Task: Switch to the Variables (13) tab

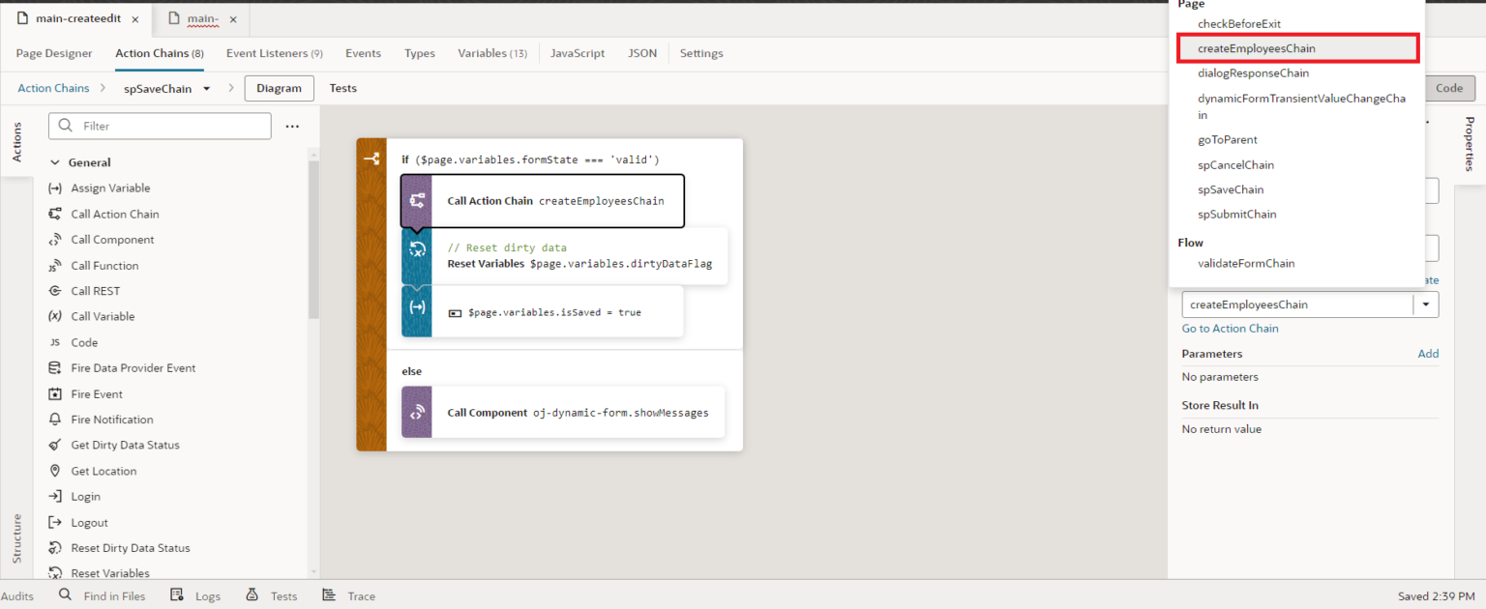Action: (x=491, y=53)
